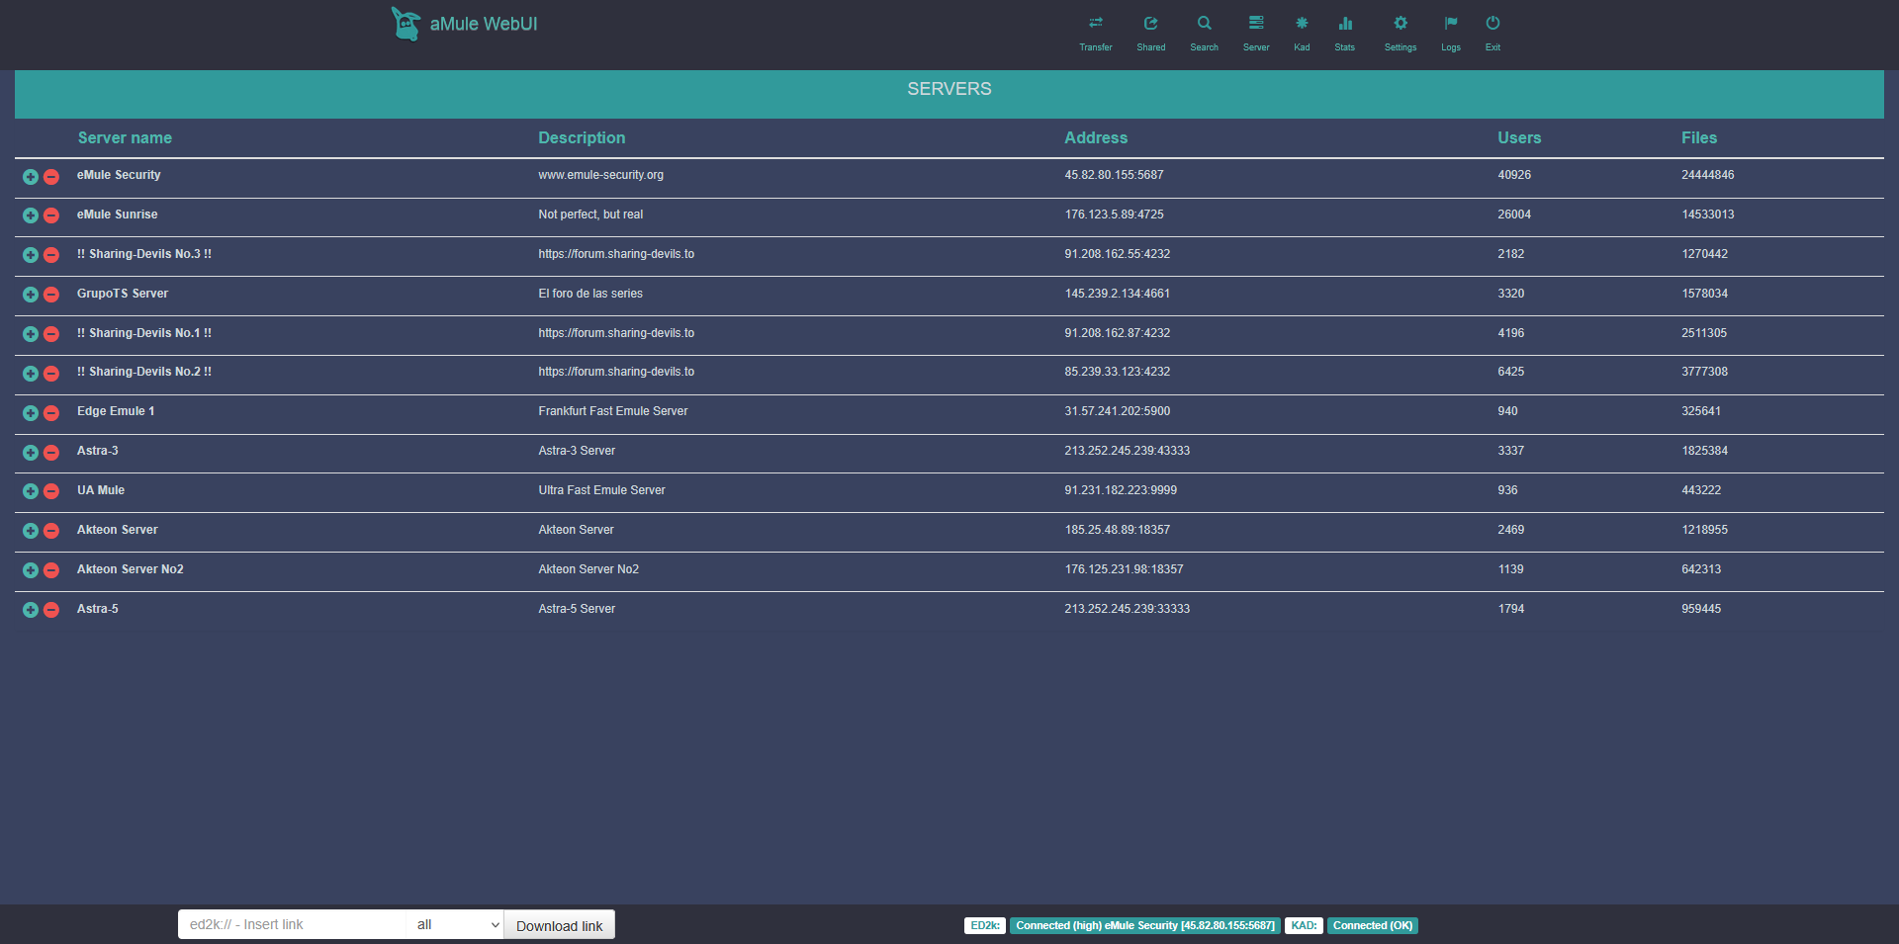
Task: Select the 'Not perfect, but real' description
Action: click(x=590, y=215)
